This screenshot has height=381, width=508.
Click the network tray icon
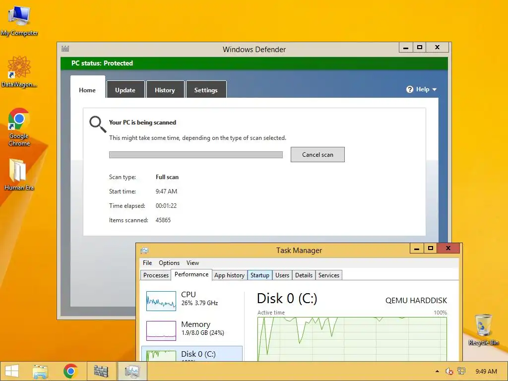coord(461,371)
